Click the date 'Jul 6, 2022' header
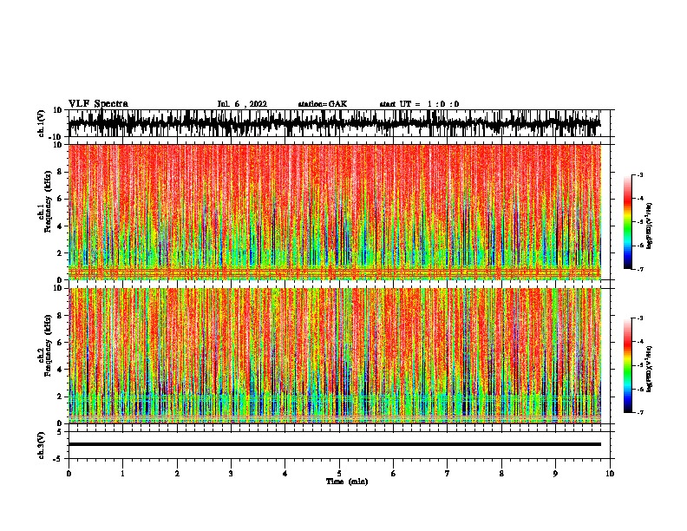 point(242,104)
